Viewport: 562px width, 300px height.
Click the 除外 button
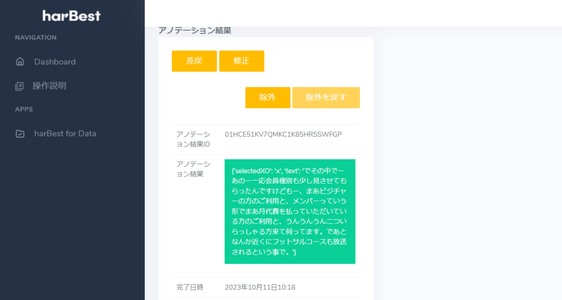[x=267, y=98]
